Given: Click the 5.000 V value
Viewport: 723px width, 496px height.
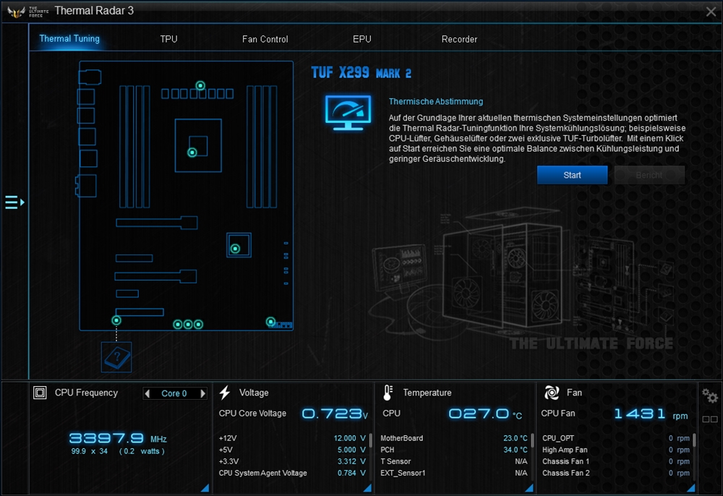Looking at the screenshot, I should 351,450.
